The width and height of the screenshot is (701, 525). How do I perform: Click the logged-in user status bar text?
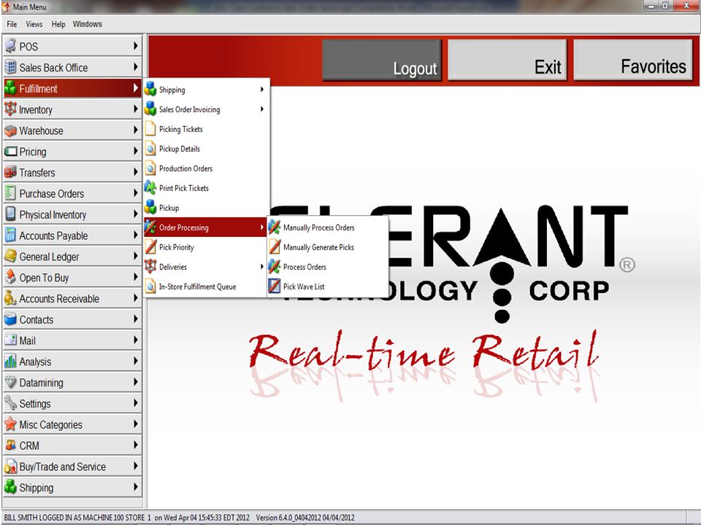(x=127, y=518)
